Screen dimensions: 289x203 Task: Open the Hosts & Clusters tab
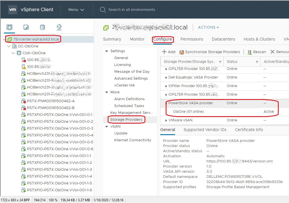point(259,39)
